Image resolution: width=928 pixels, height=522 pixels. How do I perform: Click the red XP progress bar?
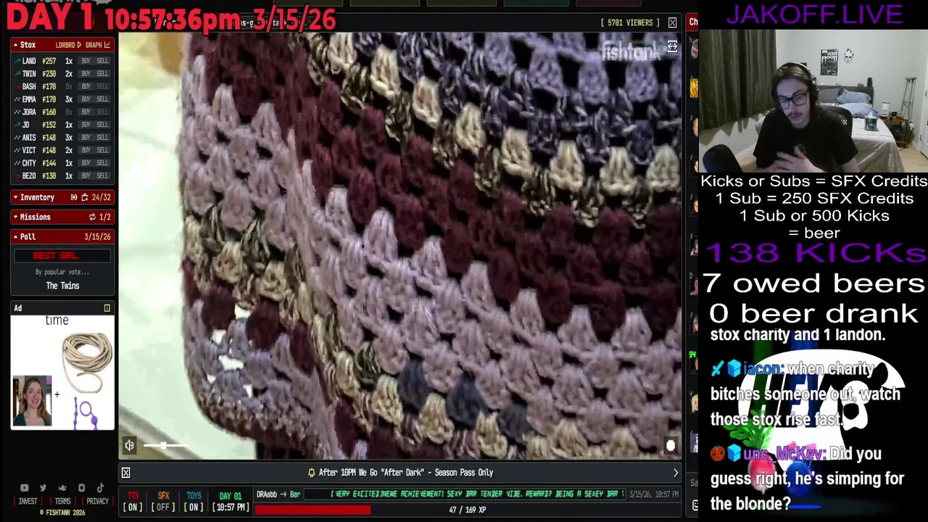coord(312,510)
